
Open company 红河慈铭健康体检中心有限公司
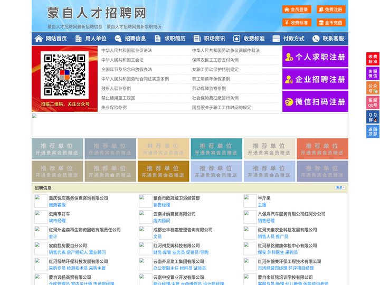point(288,245)
